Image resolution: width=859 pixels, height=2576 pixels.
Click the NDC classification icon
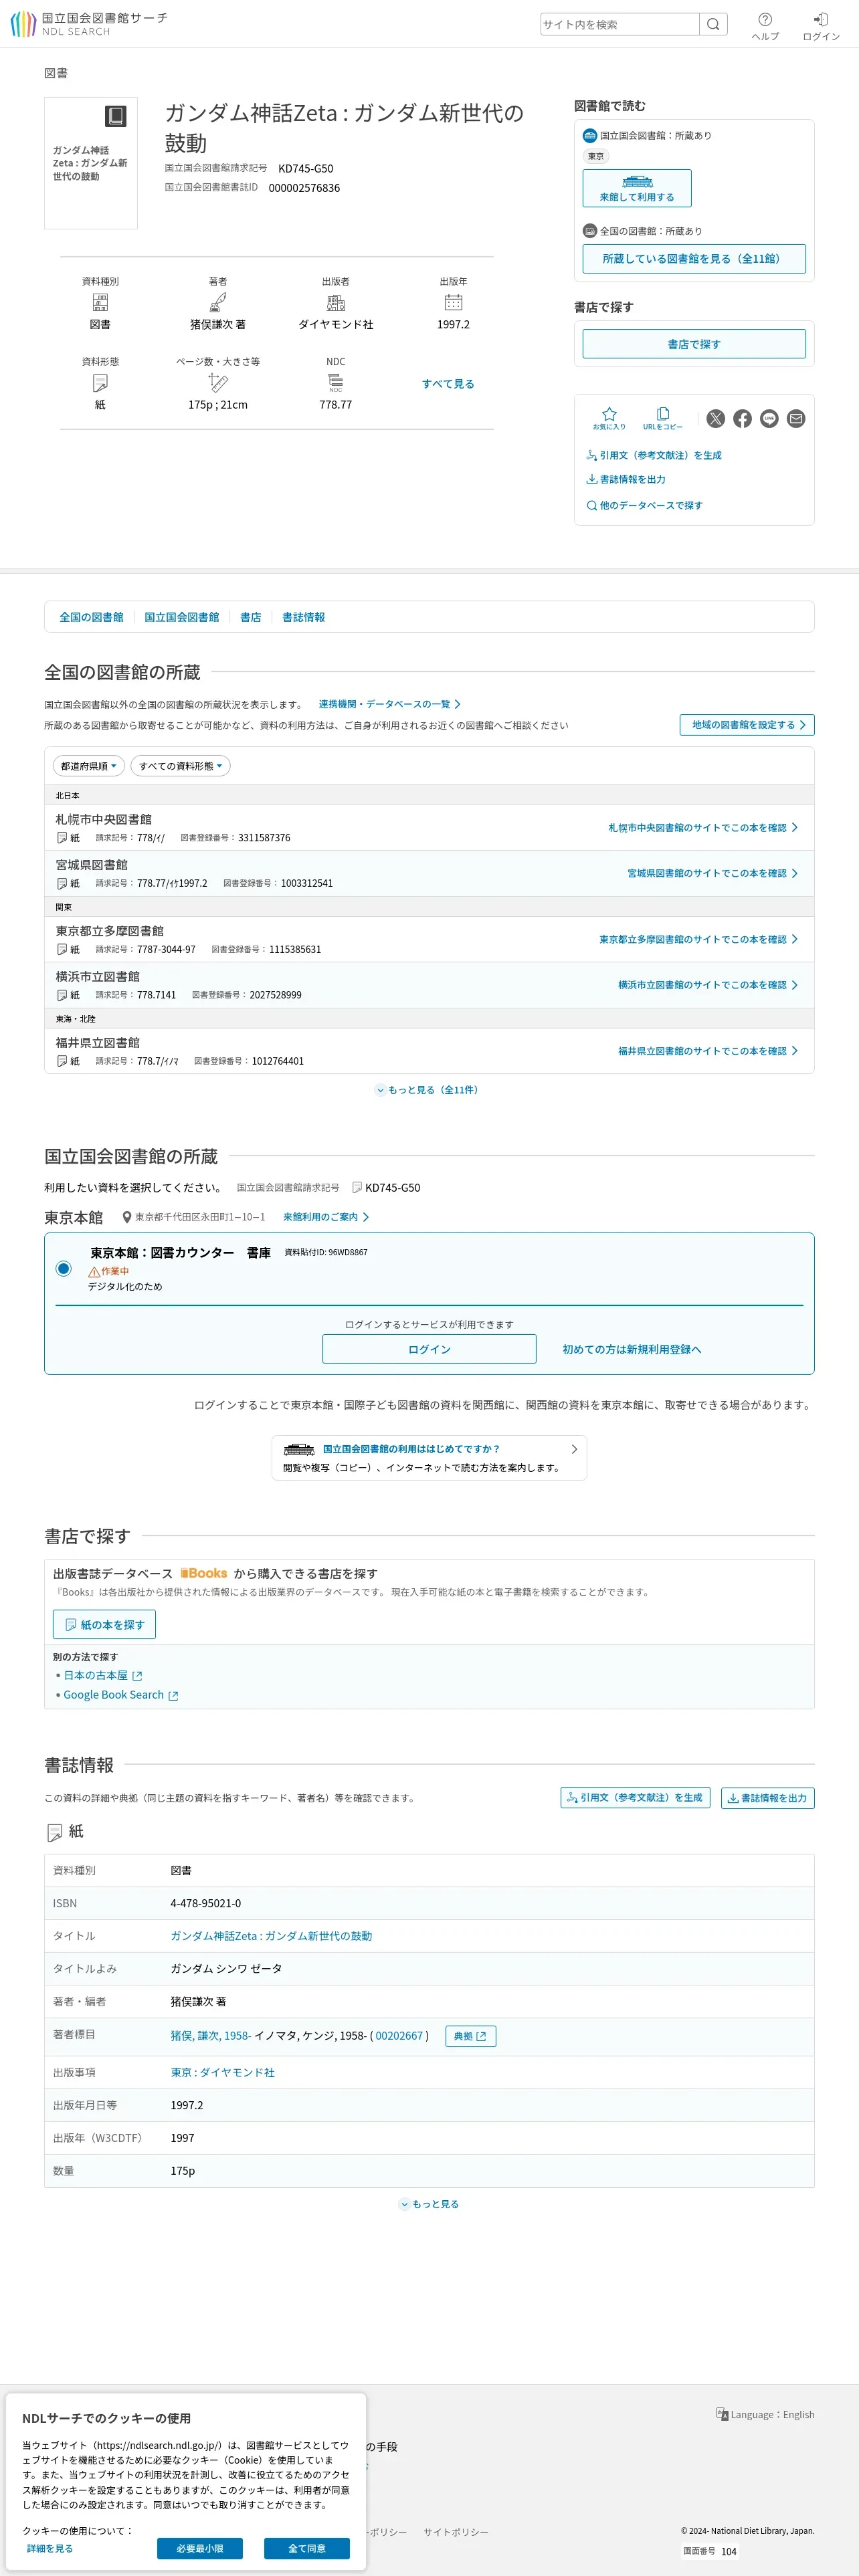tap(336, 382)
